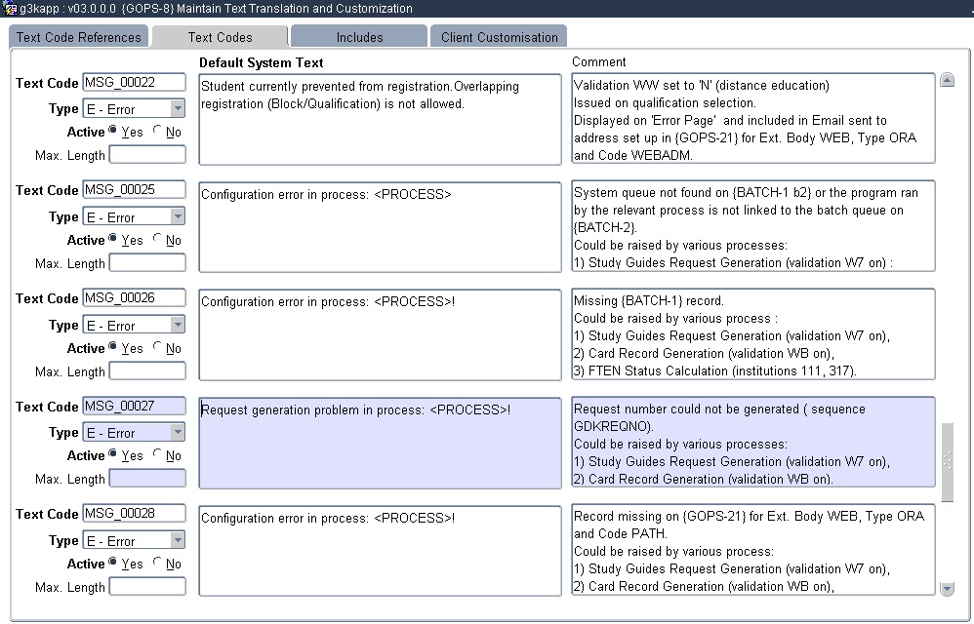Screen dimensions: 974x624
Task: Go to the Includes tab
Action: coord(358,35)
